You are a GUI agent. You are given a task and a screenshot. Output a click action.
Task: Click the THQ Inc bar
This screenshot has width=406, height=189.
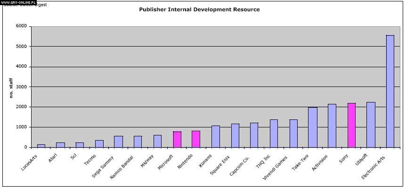tap(274, 133)
